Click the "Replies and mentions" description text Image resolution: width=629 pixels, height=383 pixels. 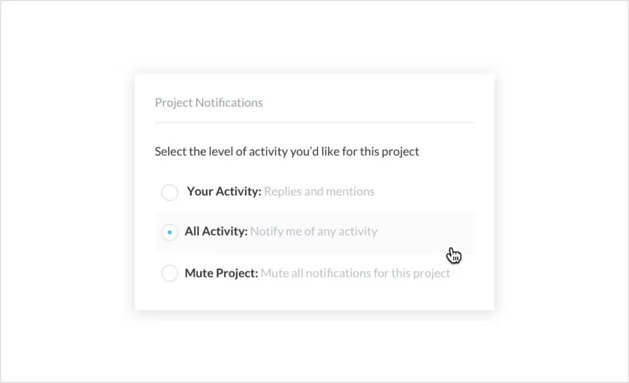[x=319, y=191]
